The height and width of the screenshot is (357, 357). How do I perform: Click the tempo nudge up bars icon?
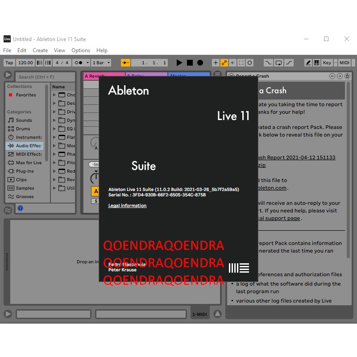pos(48,62)
